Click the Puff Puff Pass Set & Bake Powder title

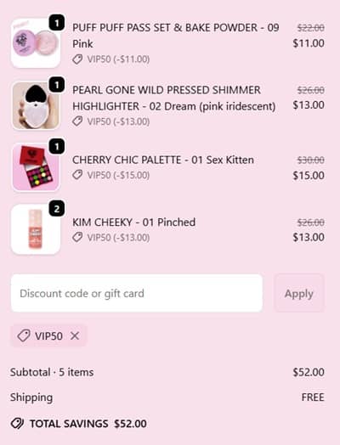point(176,36)
